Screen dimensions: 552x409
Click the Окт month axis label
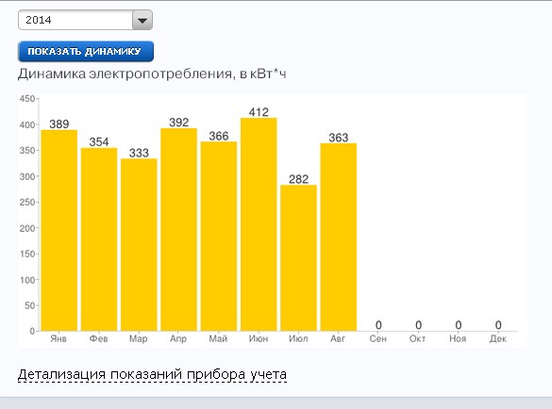point(417,338)
